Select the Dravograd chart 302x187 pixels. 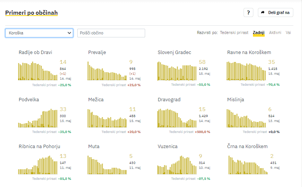[177, 119]
